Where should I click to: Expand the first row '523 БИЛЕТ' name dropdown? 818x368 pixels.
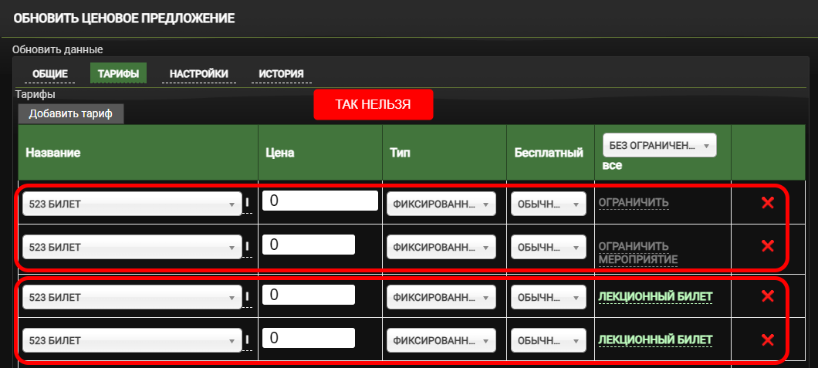[x=132, y=204]
